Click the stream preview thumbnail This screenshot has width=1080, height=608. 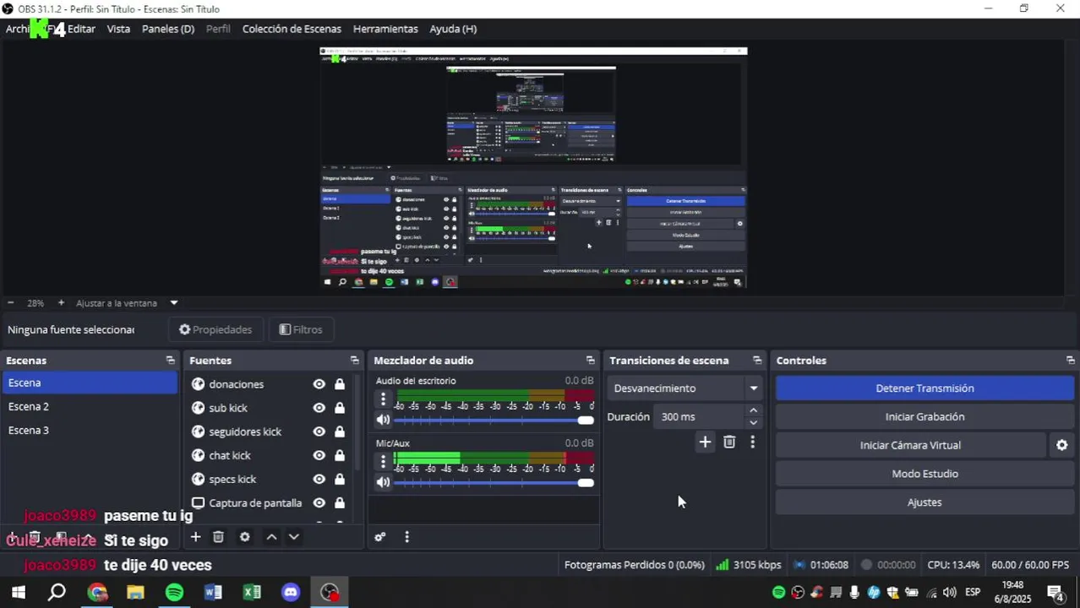(533, 167)
